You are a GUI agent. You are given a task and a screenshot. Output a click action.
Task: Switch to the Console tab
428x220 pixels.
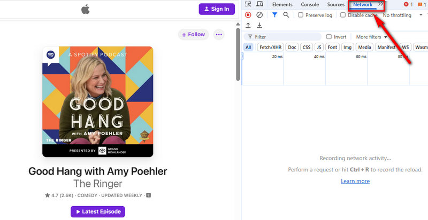point(310,4)
